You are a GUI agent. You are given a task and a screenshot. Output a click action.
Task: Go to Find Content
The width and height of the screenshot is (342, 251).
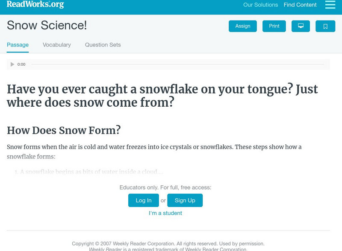[x=300, y=5]
